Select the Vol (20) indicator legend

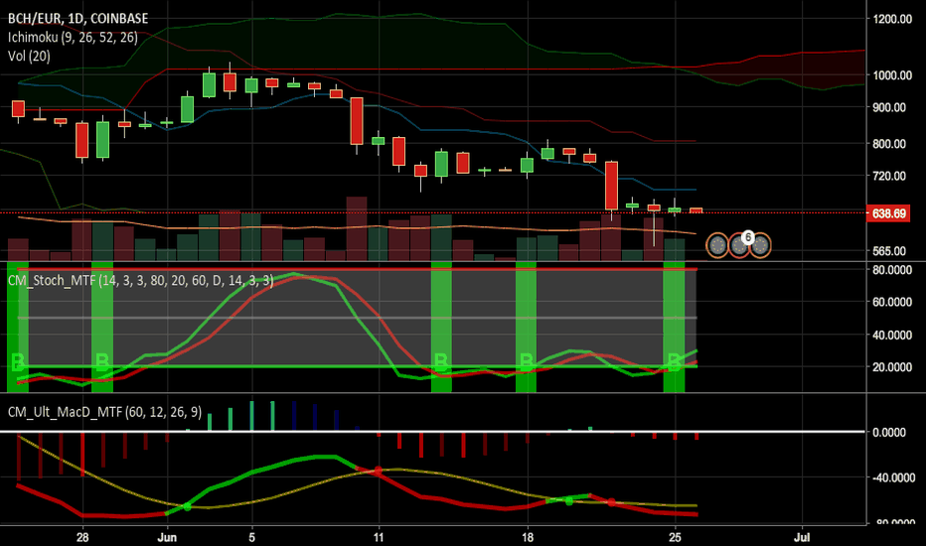(29, 57)
